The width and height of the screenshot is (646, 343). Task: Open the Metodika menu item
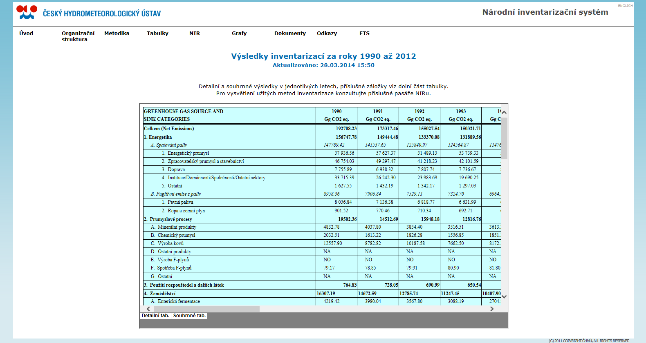click(117, 33)
